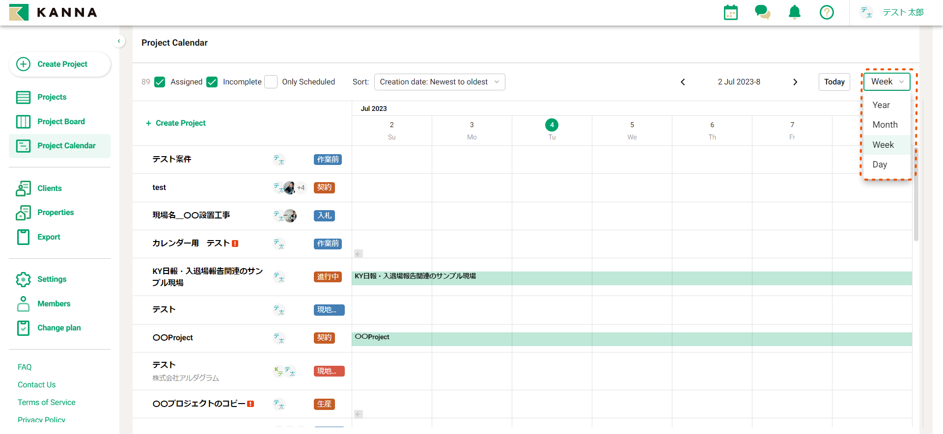Open the Sort by creation date dropdown
Screen dimensions: 943x434
click(x=439, y=82)
